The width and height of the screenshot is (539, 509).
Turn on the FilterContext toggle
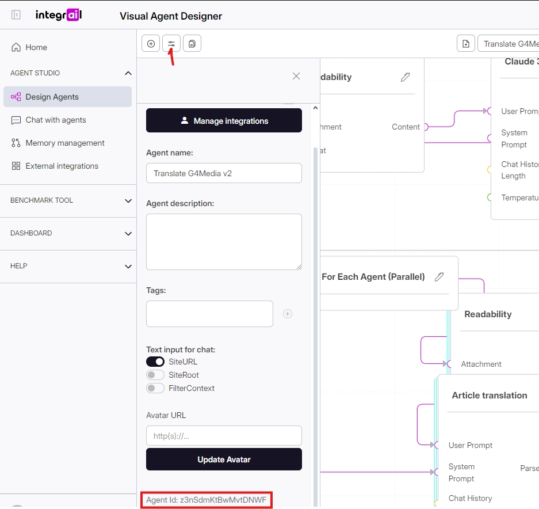(x=155, y=388)
